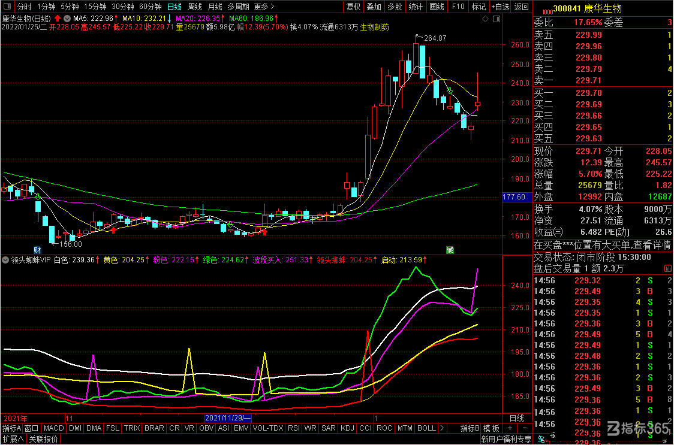
Task: Click the red buy arrow under late-November candles
Action: point(265,232)
